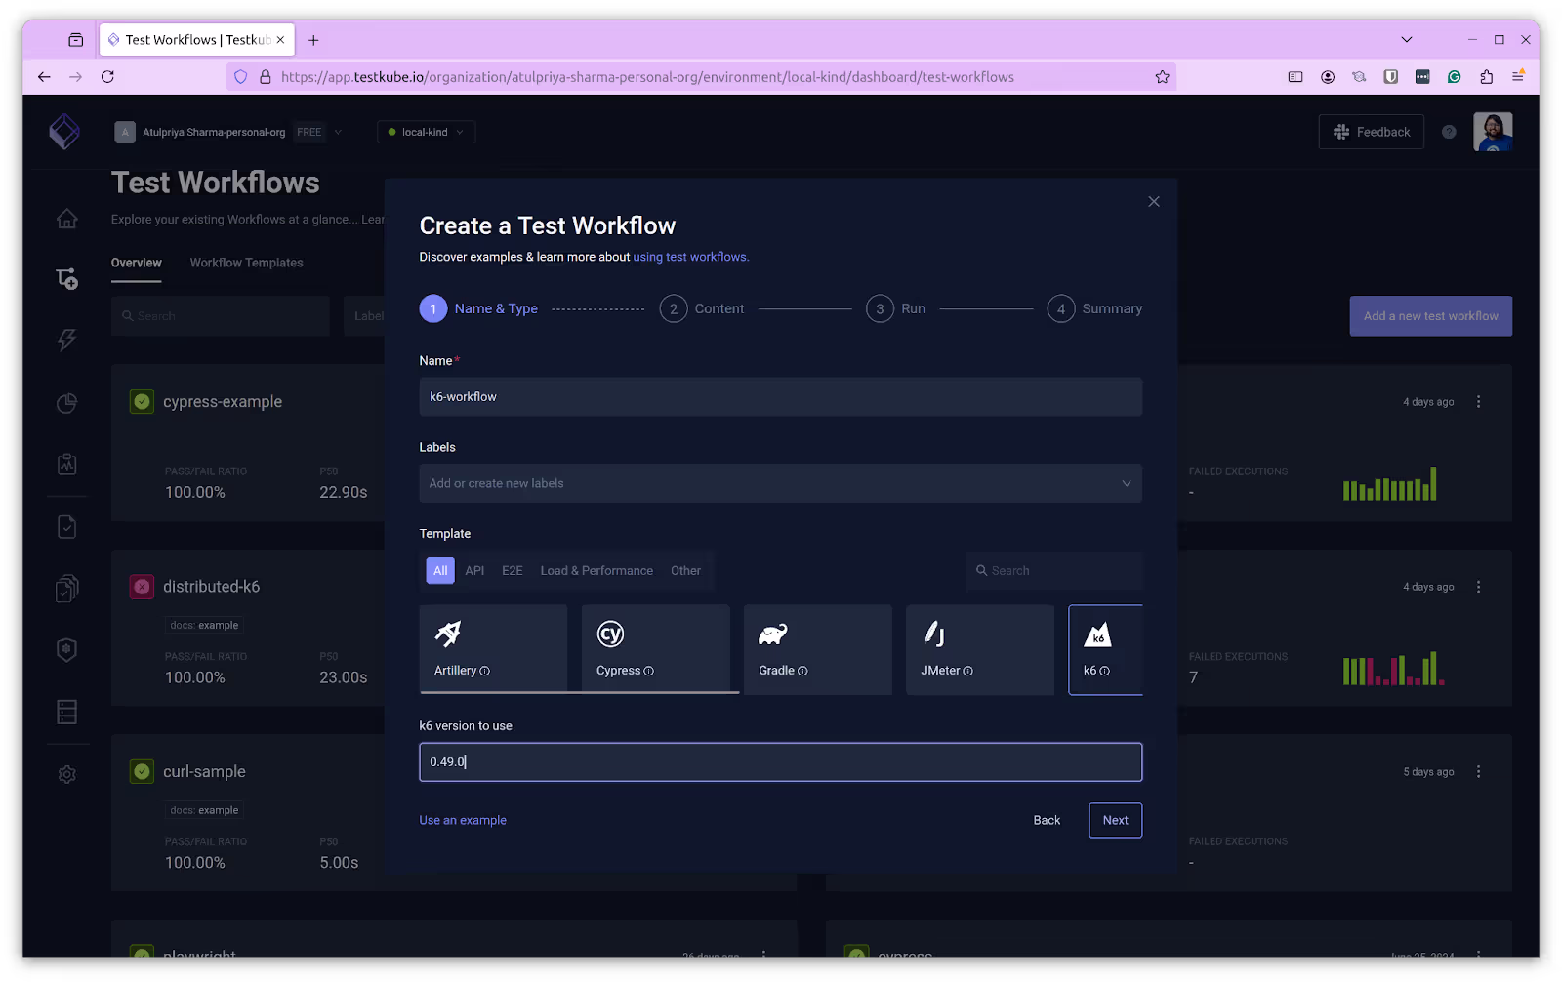The width and height of the screenshot is (1562, 982).
Task: Click the browser address bar URL
Action: [646, 77]
